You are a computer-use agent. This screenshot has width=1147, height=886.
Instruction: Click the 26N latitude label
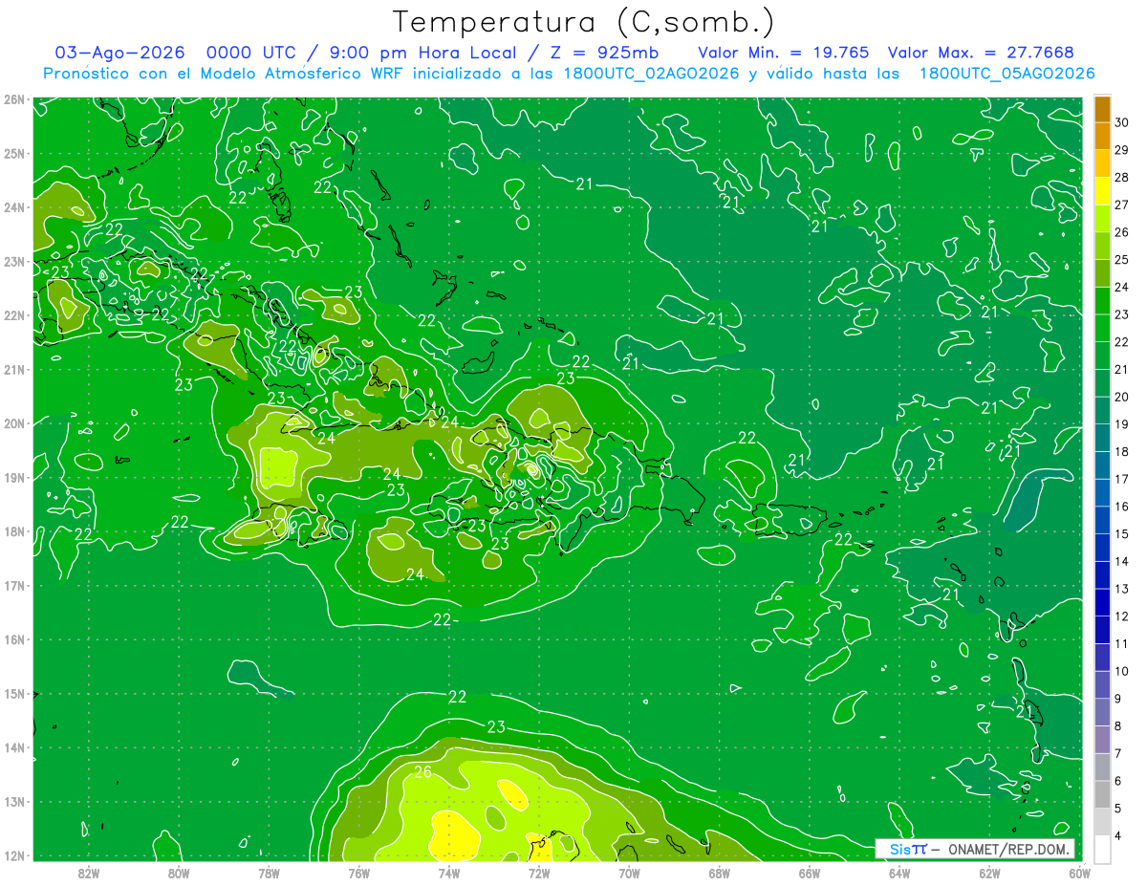[x=14, y=98]
